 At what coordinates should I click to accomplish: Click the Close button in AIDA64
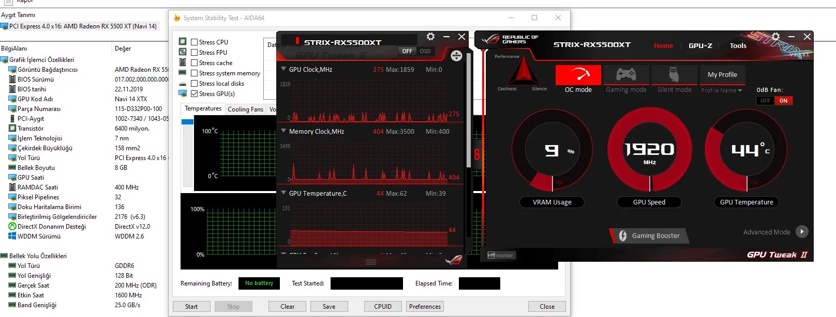[547, 307]
